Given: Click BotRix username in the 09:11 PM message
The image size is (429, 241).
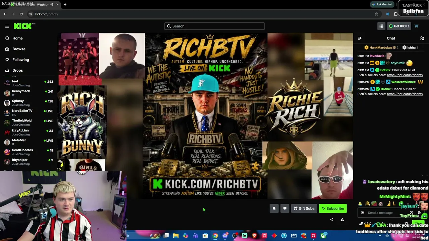Looking at the screenshot, I should tap(385, 70).
